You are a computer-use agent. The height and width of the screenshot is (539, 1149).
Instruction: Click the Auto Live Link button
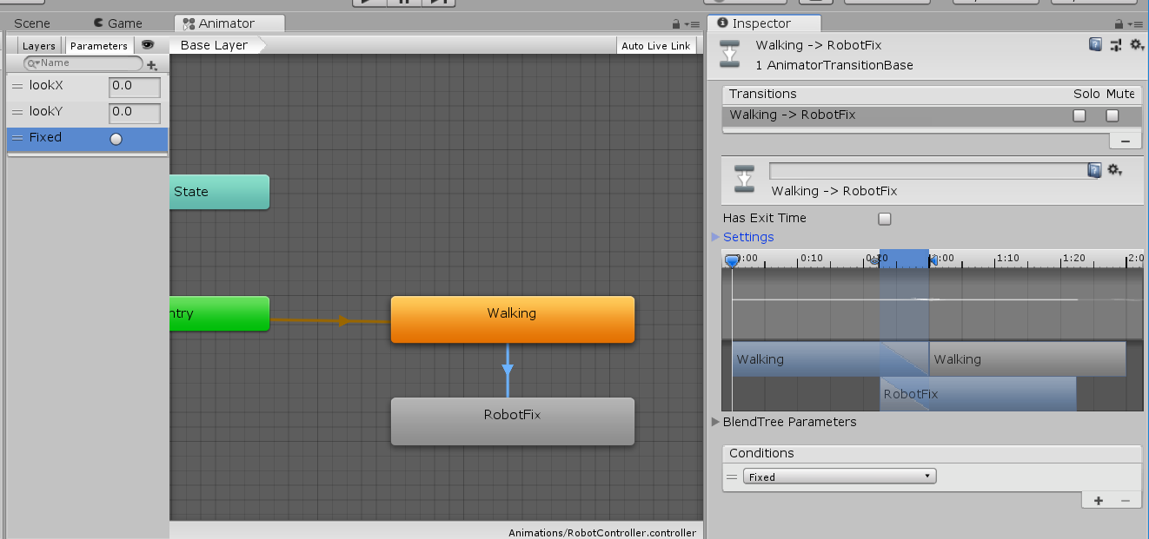coord(656,46)
